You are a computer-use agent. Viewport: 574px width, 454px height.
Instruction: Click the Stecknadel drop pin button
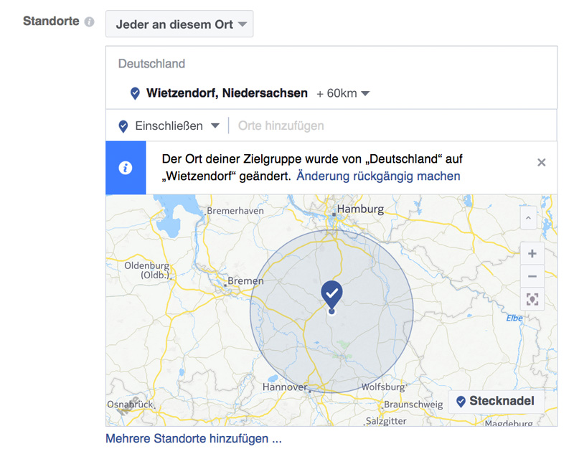coord(495,401)
